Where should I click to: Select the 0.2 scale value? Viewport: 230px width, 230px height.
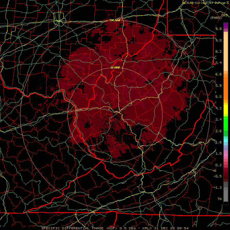pos(218,165)
